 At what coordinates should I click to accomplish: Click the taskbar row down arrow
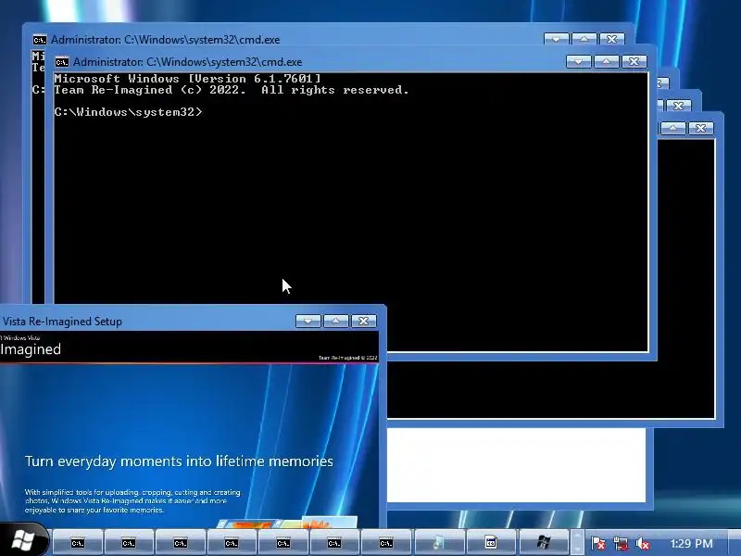pyautogui.click(x=577, y=549)
